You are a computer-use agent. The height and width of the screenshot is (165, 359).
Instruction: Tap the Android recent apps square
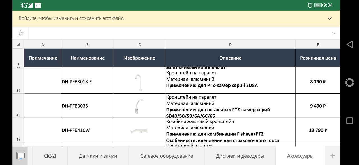pyautogui.click(x=349, y=121)
